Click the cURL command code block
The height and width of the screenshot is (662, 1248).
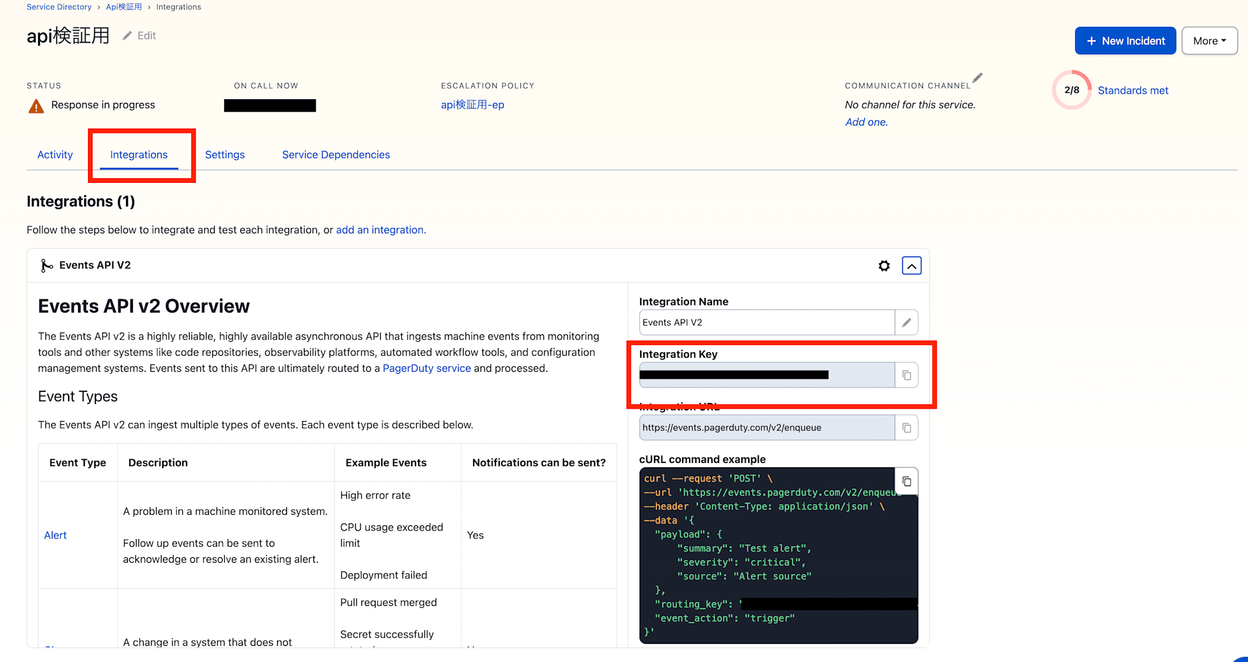pyautogui.click(x=778, y=555)
